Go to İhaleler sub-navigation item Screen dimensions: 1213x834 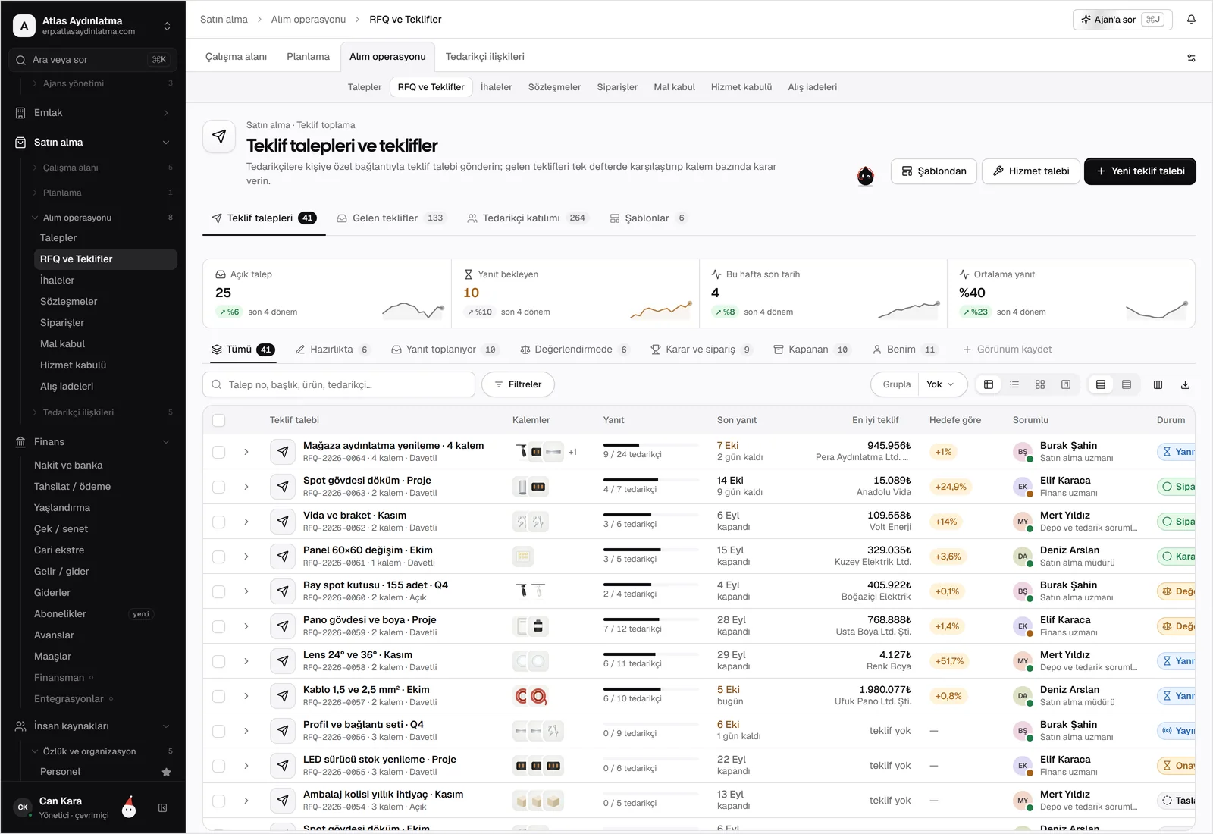click(x=497, y=87)
